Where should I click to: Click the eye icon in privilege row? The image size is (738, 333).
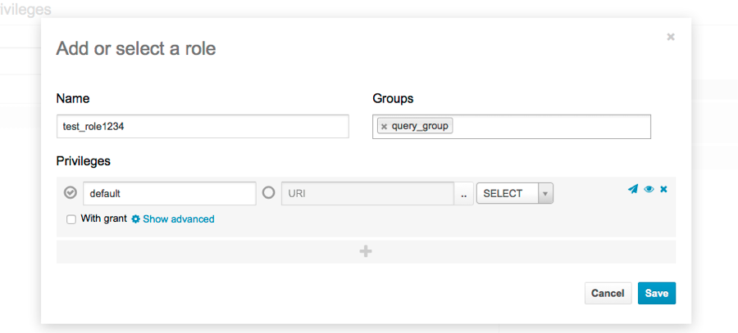[x=649, y=189]
